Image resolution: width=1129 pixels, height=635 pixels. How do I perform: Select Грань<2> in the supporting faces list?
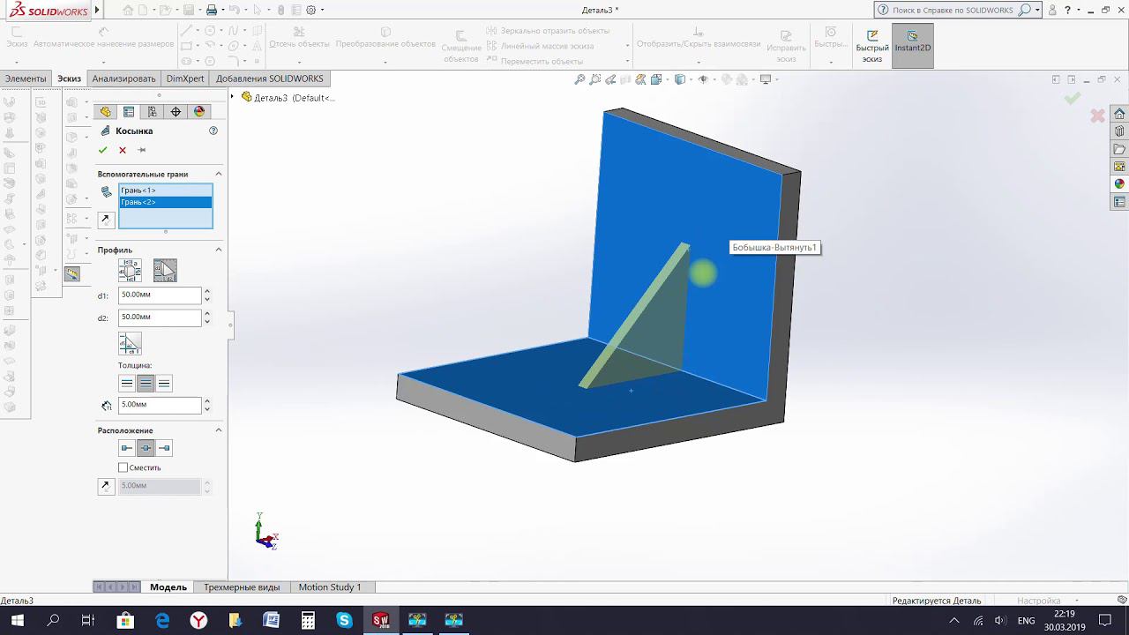click(x=166, y=202)
